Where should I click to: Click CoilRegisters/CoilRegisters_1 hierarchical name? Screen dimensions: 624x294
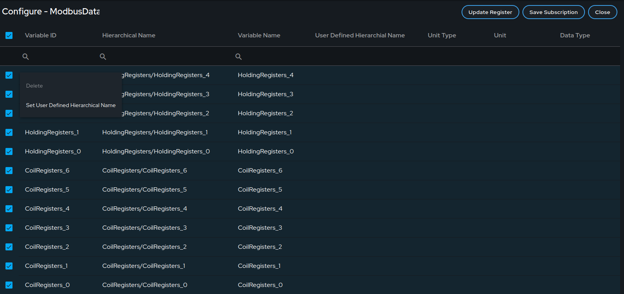tap(144, 266)
